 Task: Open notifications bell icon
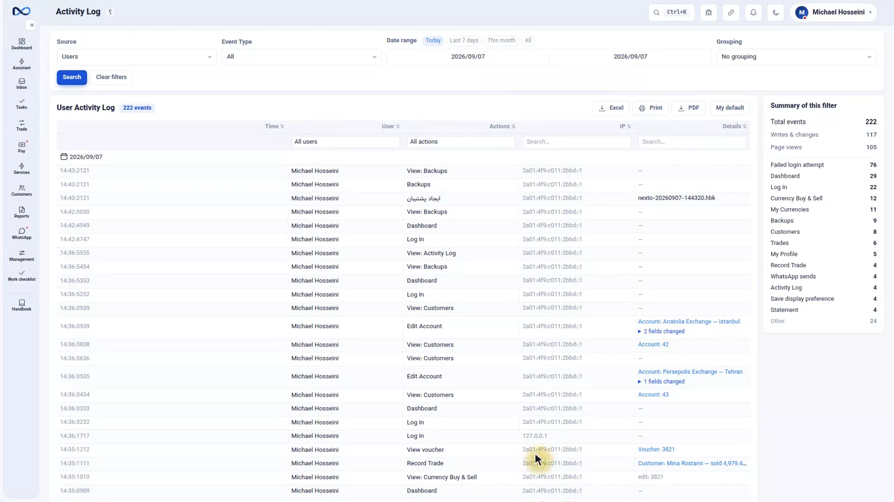coord(753,12)
